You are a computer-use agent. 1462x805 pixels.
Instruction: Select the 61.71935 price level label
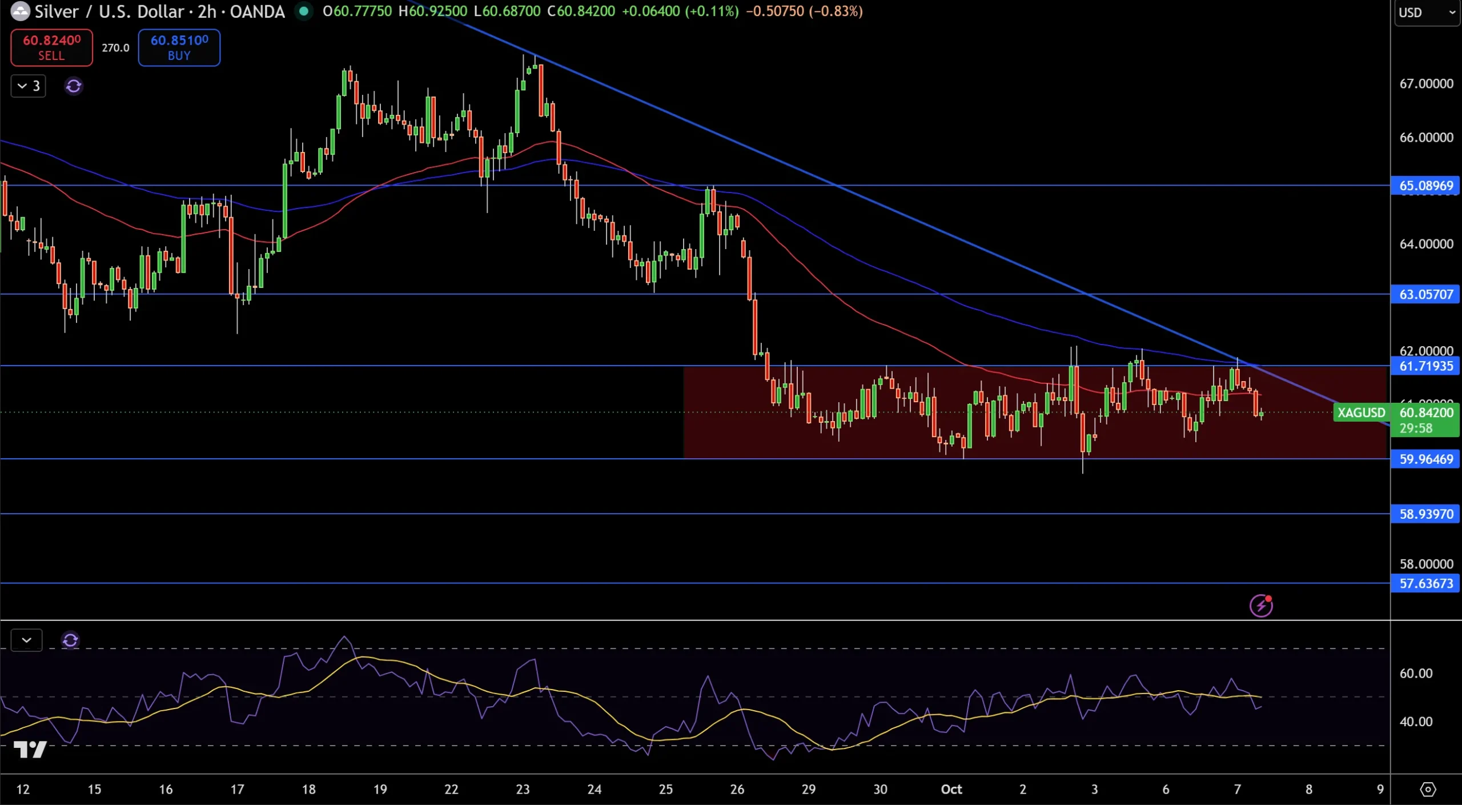[x=1425, y=366]
